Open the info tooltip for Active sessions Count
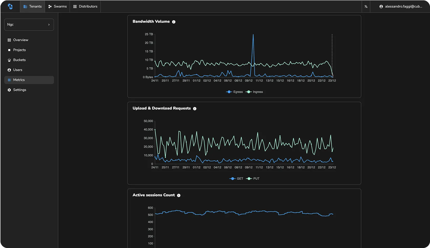This screenshot has height=248, width=430. coord(179,195)
